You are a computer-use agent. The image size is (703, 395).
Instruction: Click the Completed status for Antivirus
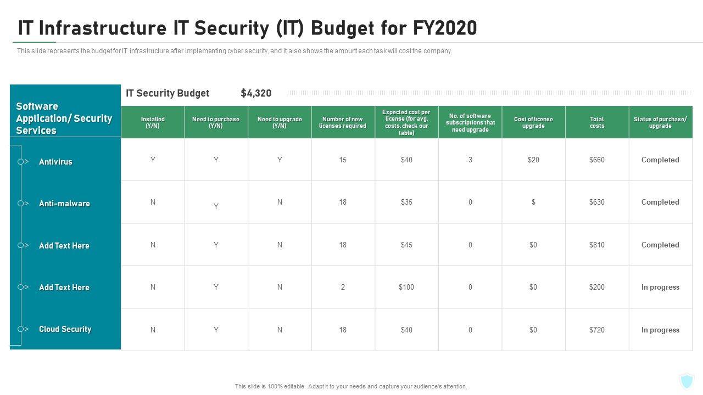pyautogui.click(x=660, y=160)
